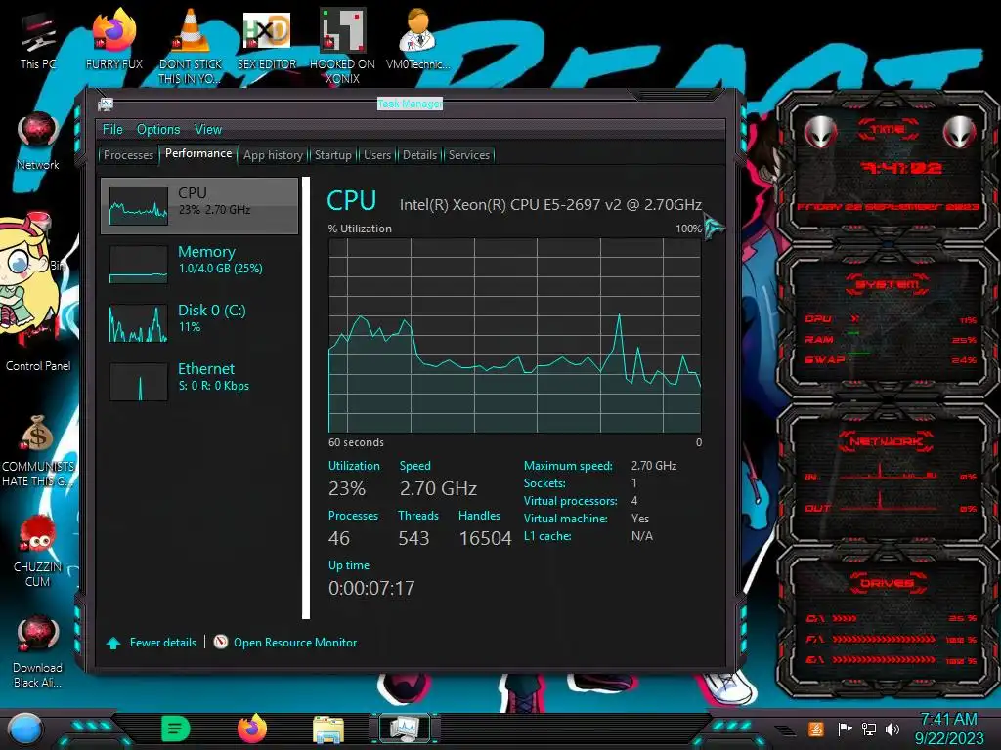Click the Threads value 543
Viewport: 1001px width, 750px height.
tap(413, 538)
